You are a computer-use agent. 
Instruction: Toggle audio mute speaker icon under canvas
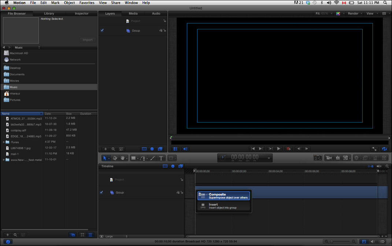click(x=185, y=149)
